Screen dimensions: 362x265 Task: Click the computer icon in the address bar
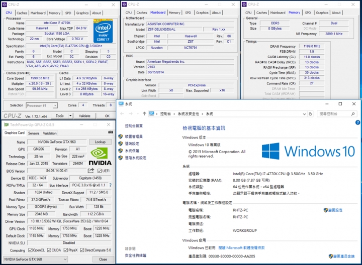(151, 113)
